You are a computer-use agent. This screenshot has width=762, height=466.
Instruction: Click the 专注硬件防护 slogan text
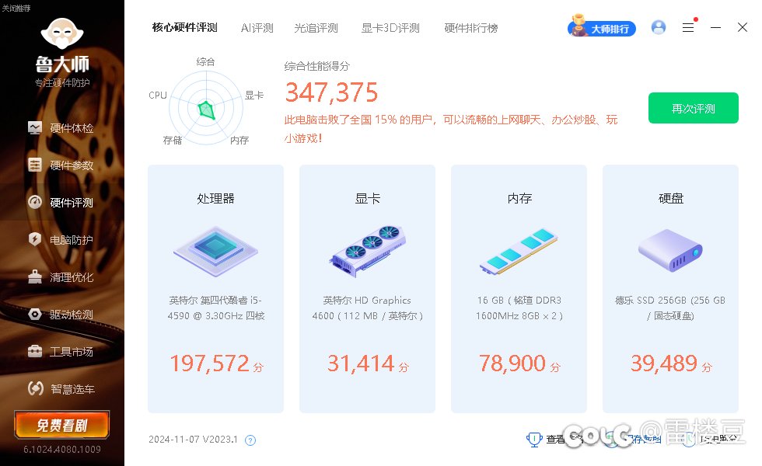pyautogui.click(x=62, y=82)
